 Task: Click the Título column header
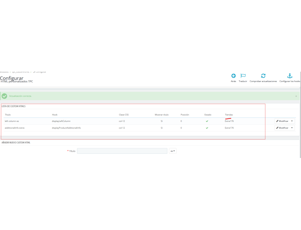click(x=8, y=115)
